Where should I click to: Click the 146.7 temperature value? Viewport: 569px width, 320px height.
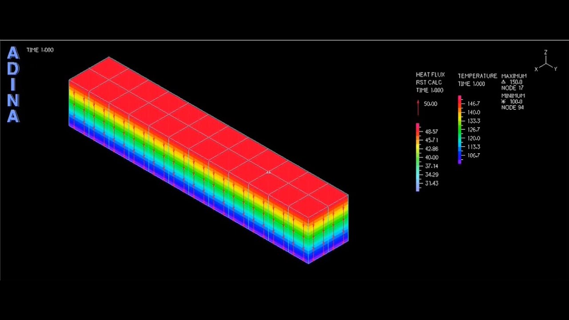pyautogui.click(x=473, y=104)
